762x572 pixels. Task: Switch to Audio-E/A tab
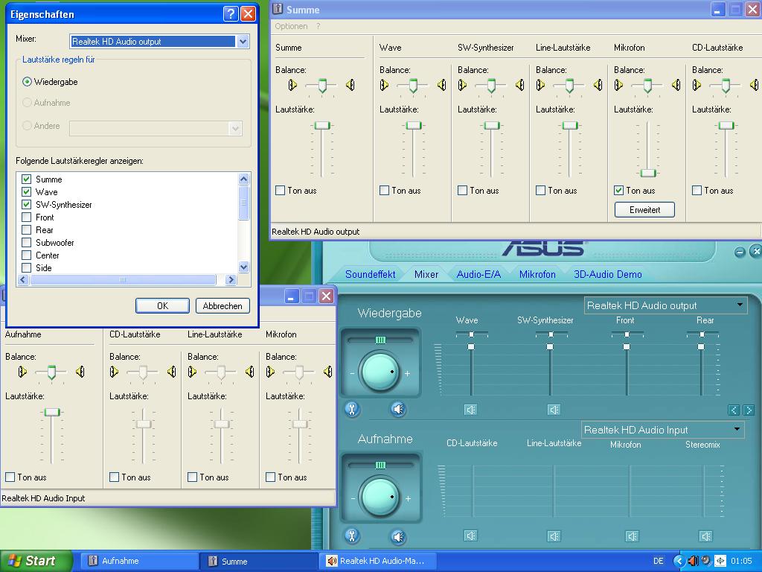[478, 274]
